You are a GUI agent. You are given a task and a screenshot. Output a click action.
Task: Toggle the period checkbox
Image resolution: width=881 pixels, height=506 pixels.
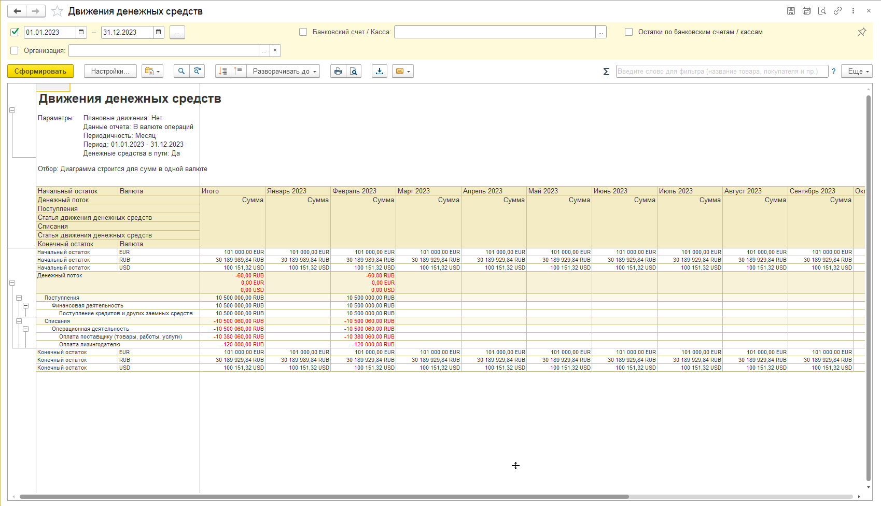pyautogui.click(x=15, y=32)
